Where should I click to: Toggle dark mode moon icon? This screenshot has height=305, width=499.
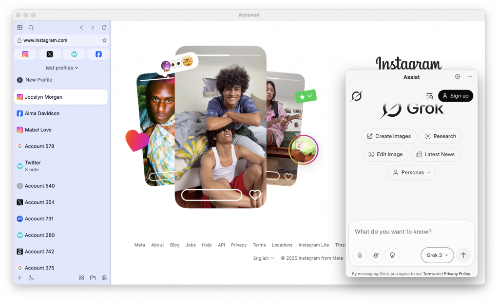31,278
